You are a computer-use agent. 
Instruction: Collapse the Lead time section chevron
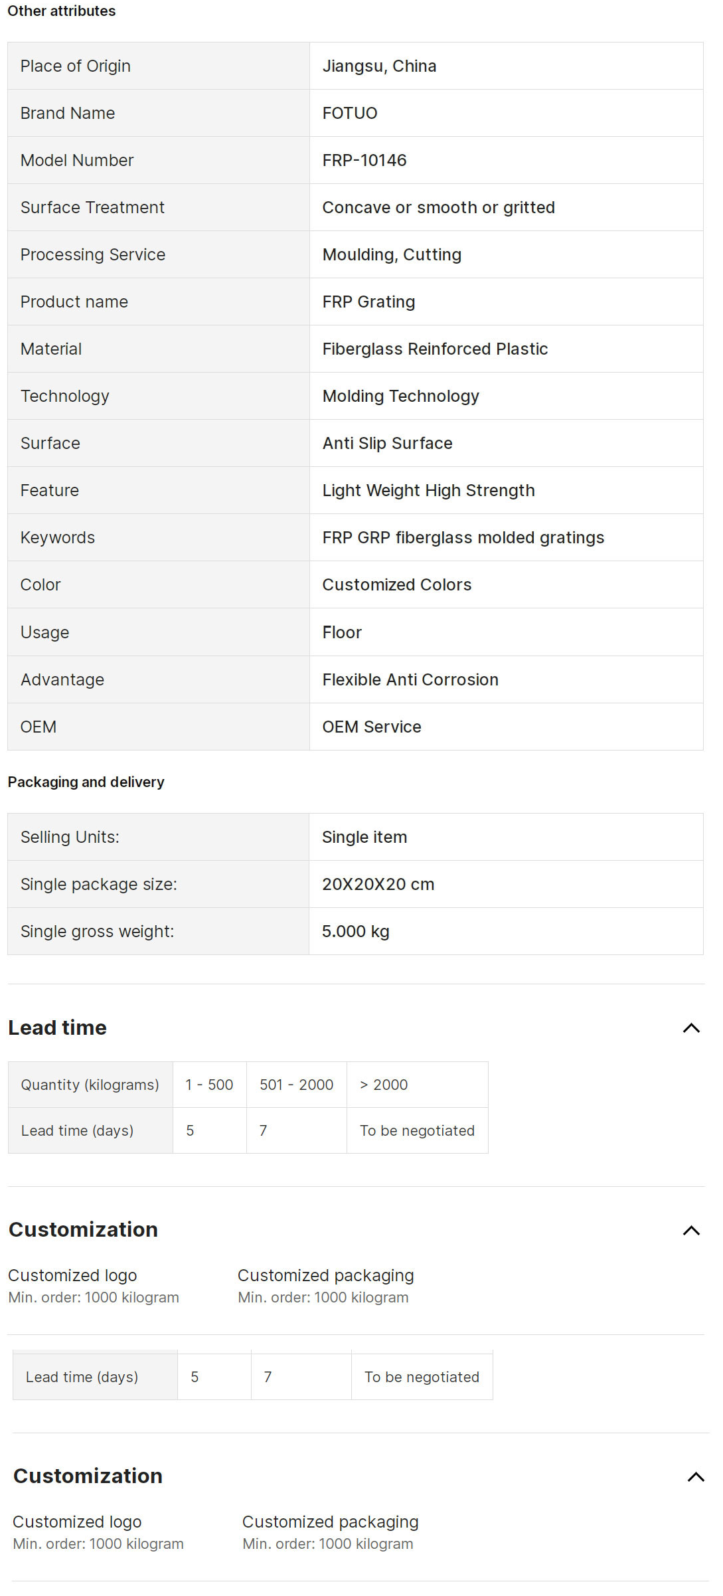click(x=691, y=1028)
